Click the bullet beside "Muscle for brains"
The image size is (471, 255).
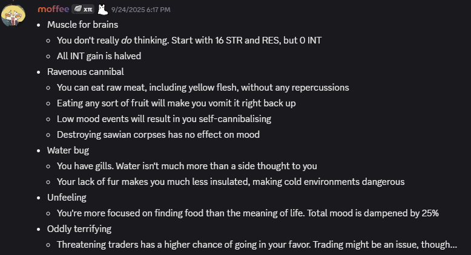tap(39, 25)
